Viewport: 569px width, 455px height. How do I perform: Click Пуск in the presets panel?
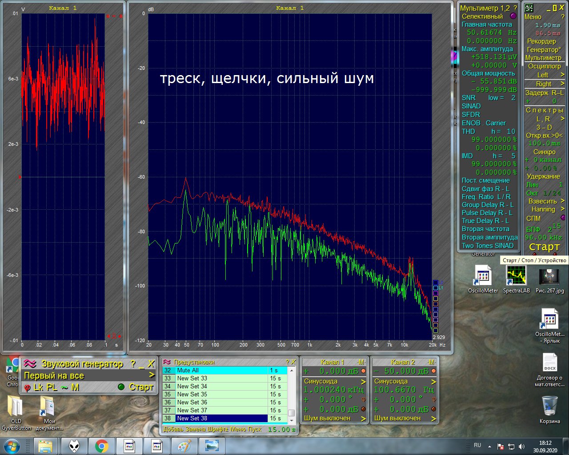pyautogui.click(x=255, y=430)
